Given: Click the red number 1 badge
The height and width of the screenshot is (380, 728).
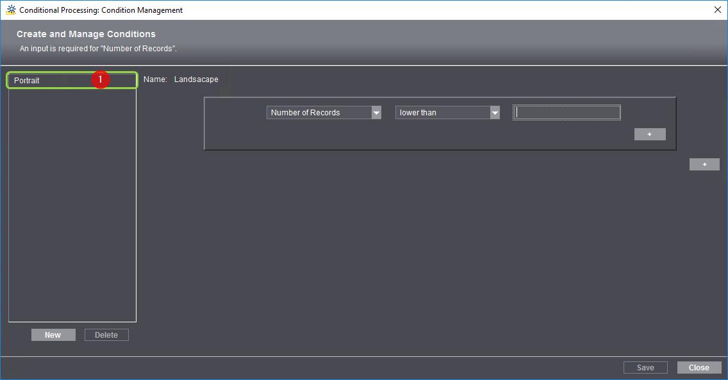Looking at the screenshot, I should tap(101, 79).
